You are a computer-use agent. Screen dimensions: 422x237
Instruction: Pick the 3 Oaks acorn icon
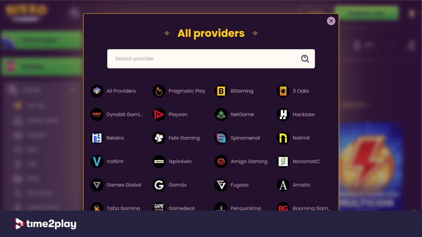[283, 91]
